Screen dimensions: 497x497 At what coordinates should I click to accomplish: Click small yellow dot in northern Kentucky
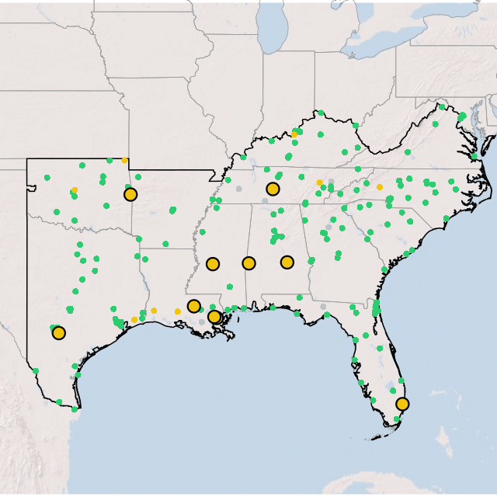(x=294, y=134)
